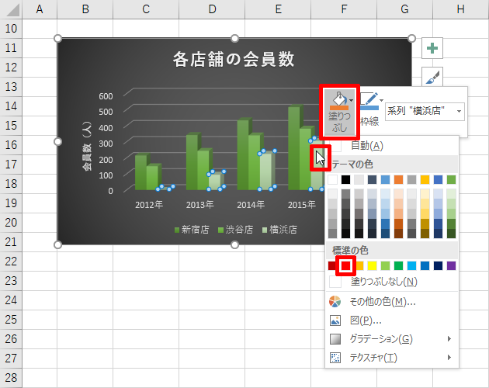The height and width of the screenshot is (388, 489).
Task: Choose 自動(A) automatic fill
Action: tap(392, 146)
